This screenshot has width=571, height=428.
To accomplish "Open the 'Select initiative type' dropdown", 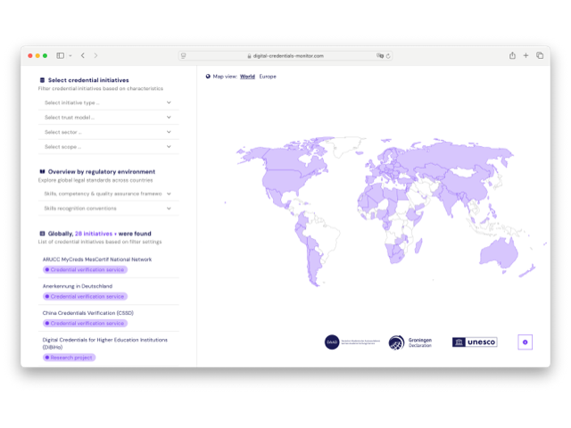I will coord(107,103).
